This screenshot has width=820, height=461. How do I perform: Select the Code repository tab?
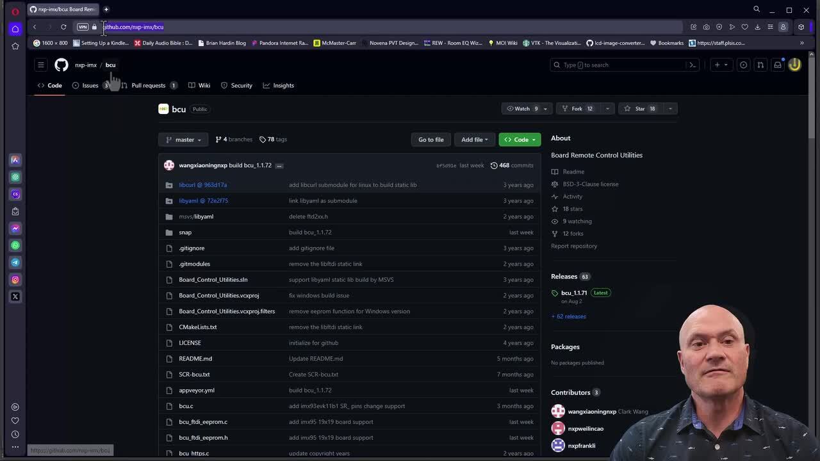[49, 85]
